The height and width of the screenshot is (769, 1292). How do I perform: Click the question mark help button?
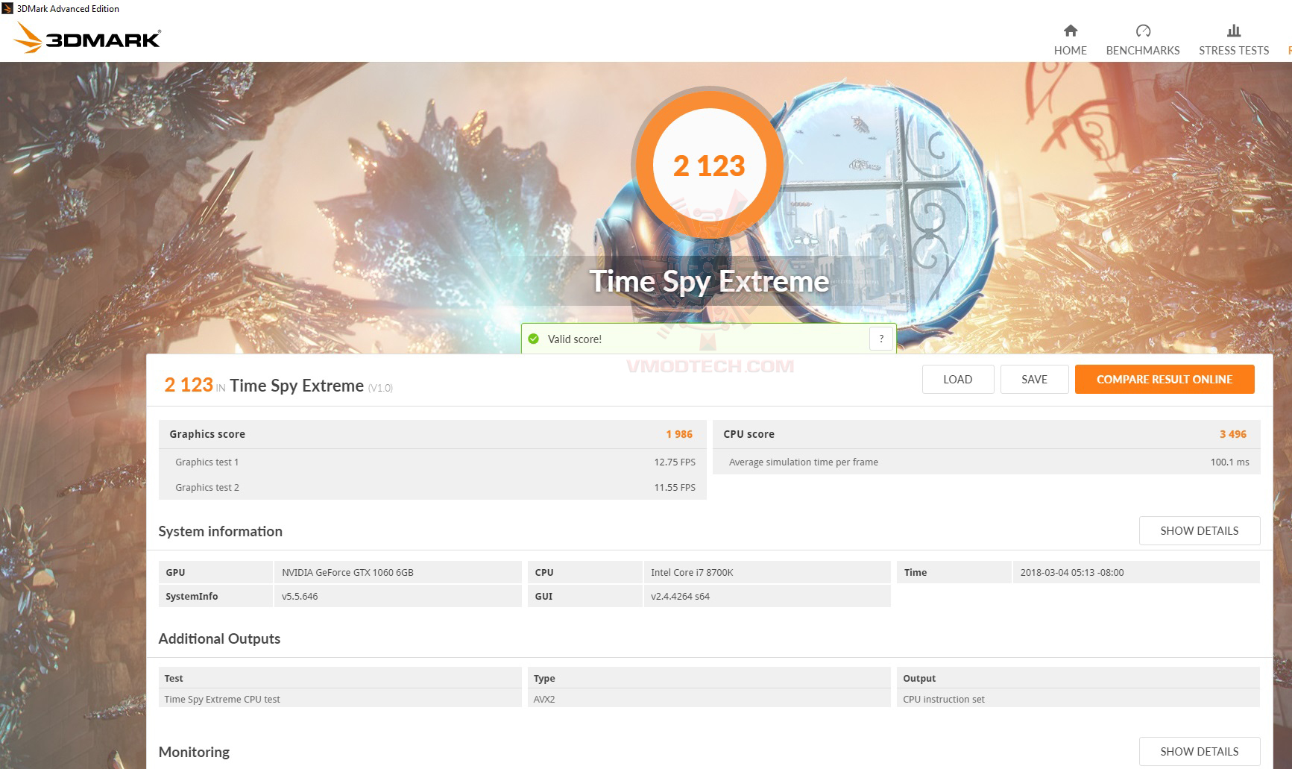[x=881, y=339]
